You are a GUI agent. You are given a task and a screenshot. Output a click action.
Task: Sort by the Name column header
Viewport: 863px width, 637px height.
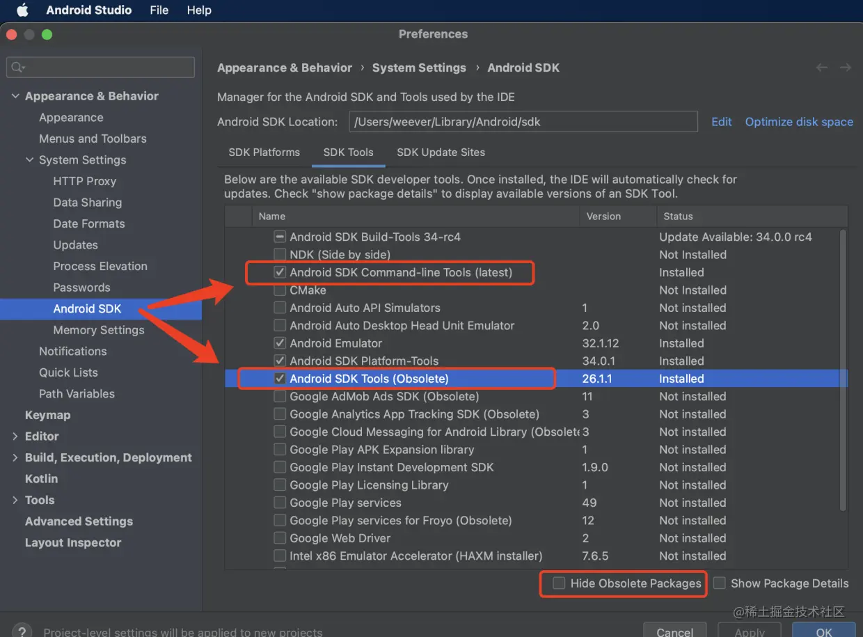coord(415,217)
